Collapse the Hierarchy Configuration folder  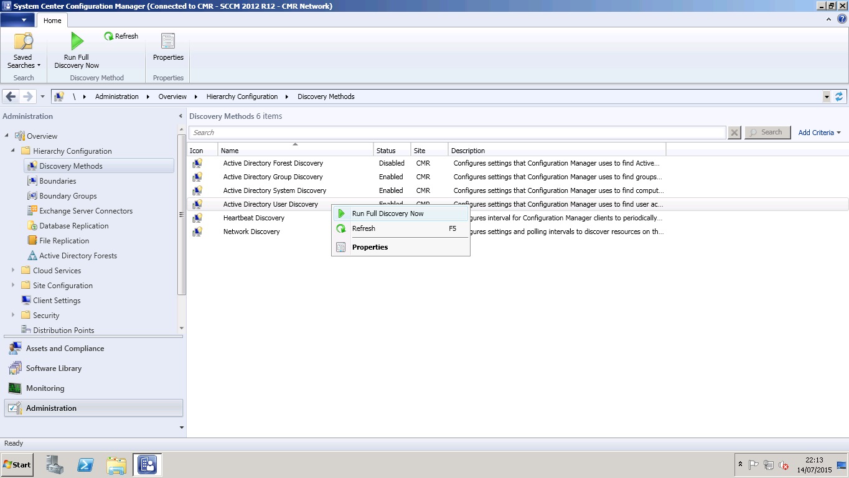pos(13,151)
